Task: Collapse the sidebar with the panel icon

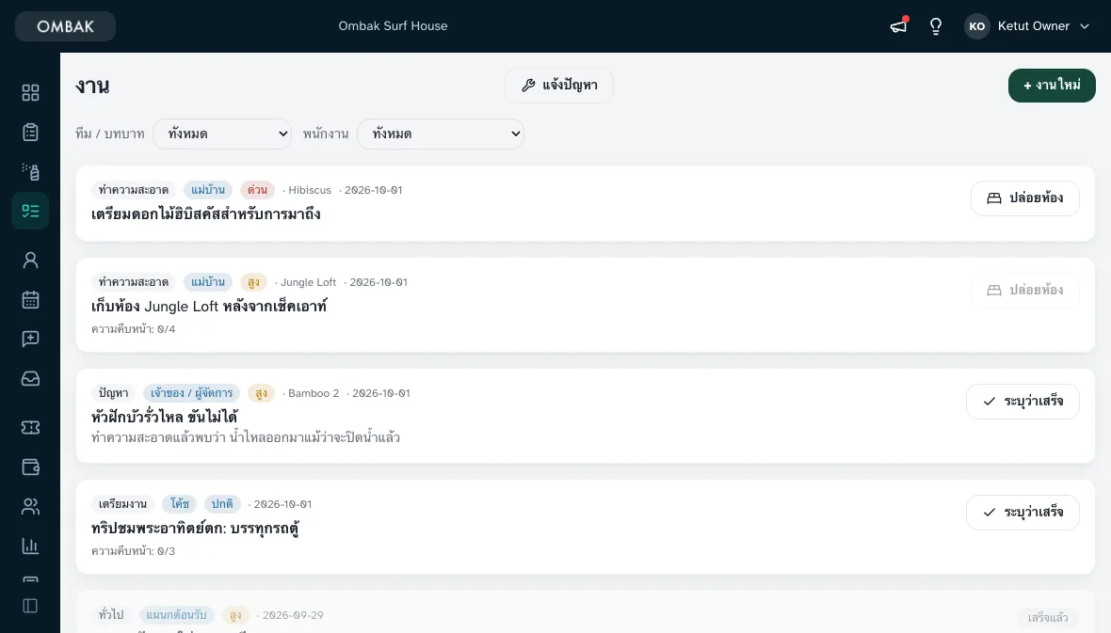Action: point(30,606)
